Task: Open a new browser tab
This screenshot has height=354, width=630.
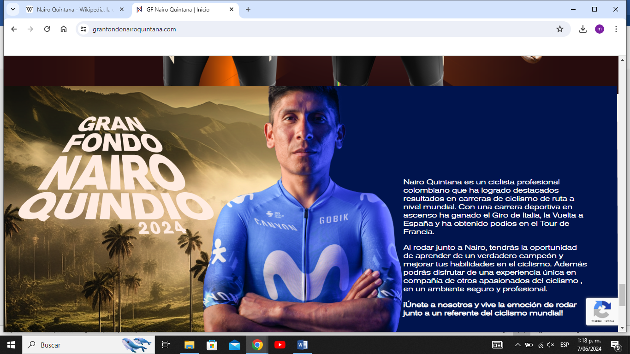Action: click(x=248, y=9)
